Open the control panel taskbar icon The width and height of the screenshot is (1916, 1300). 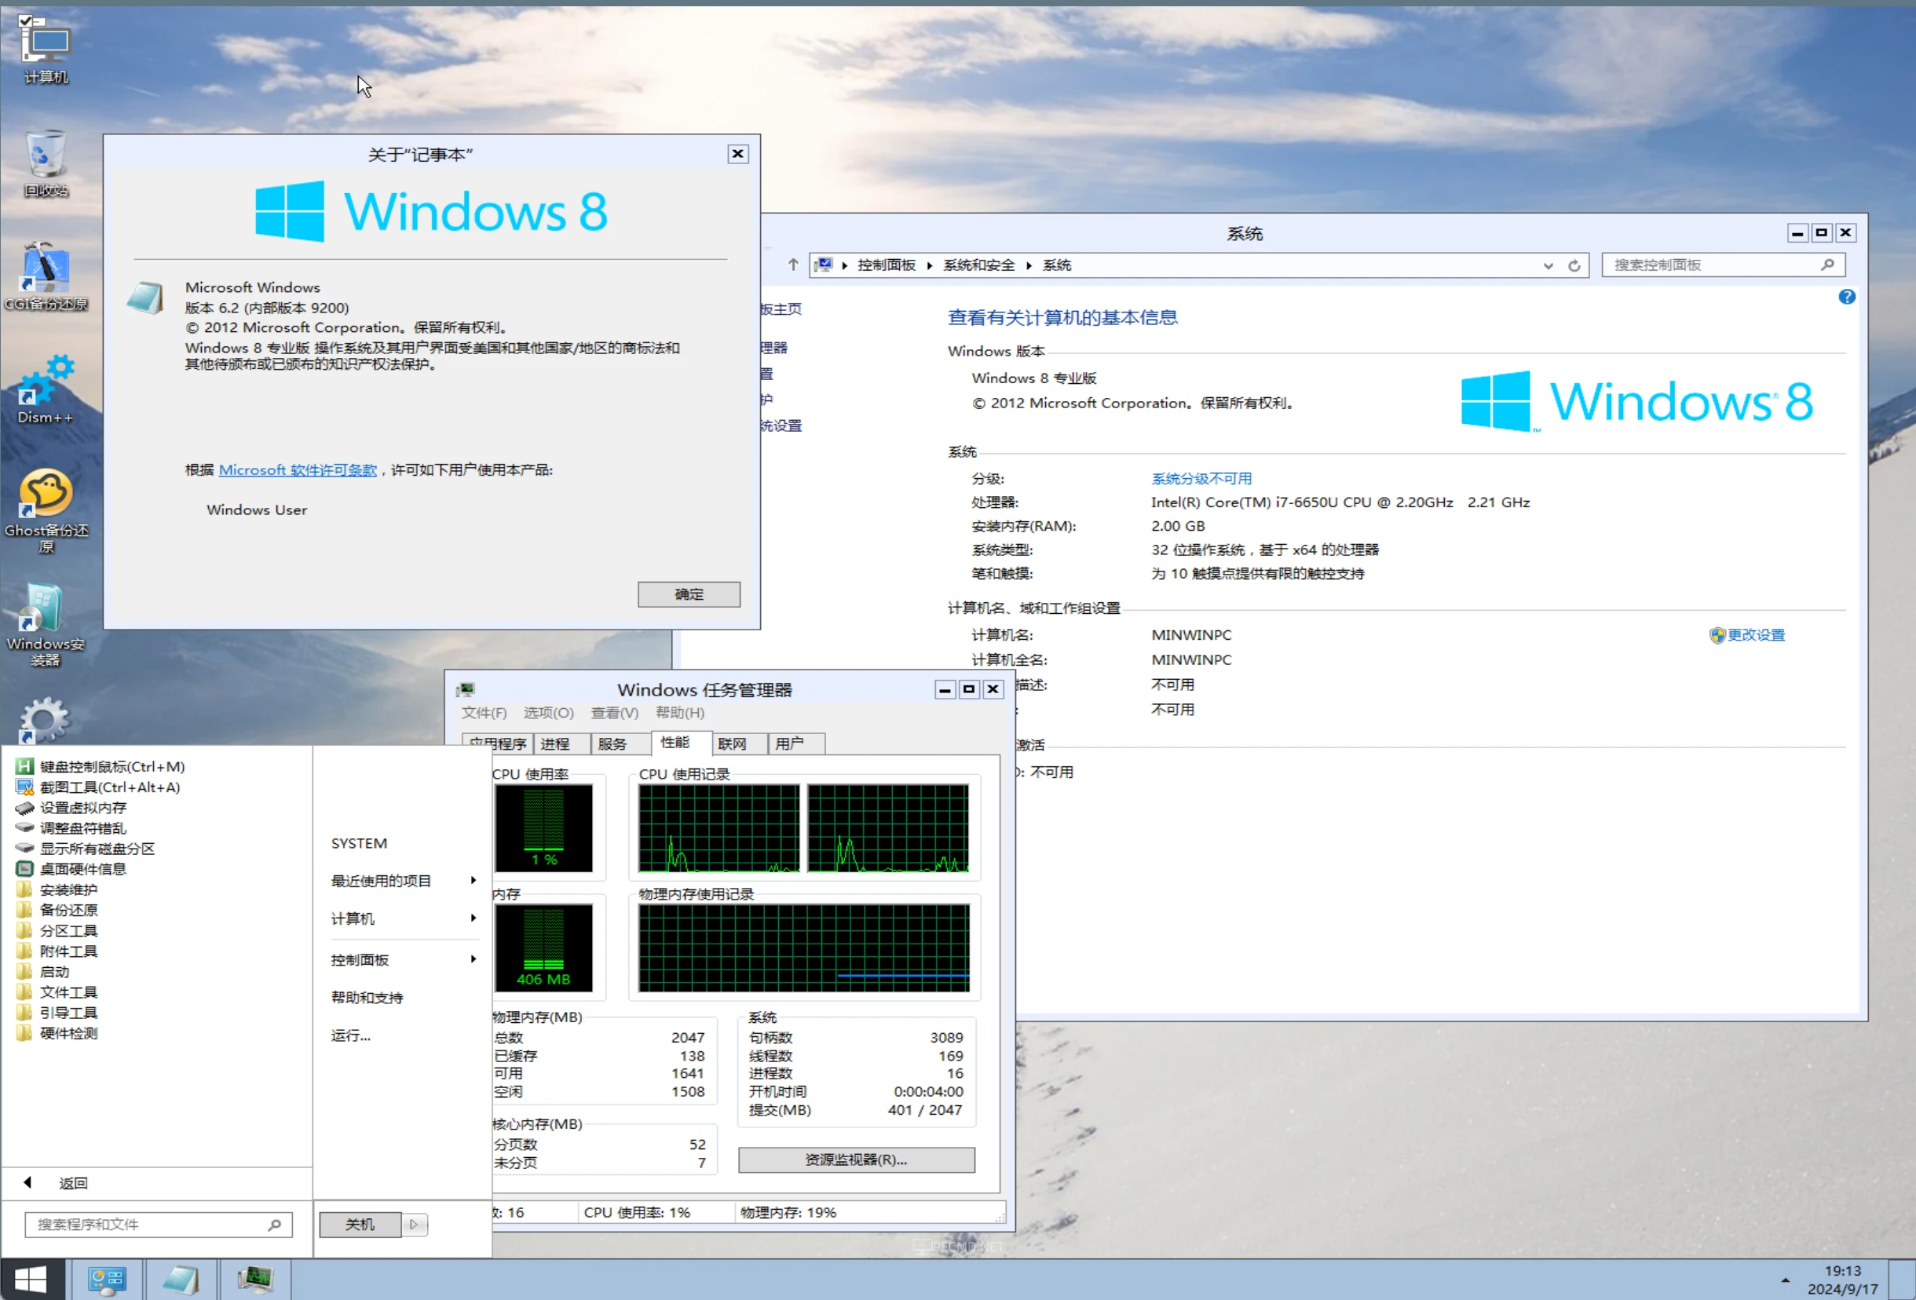point(107,1280)
